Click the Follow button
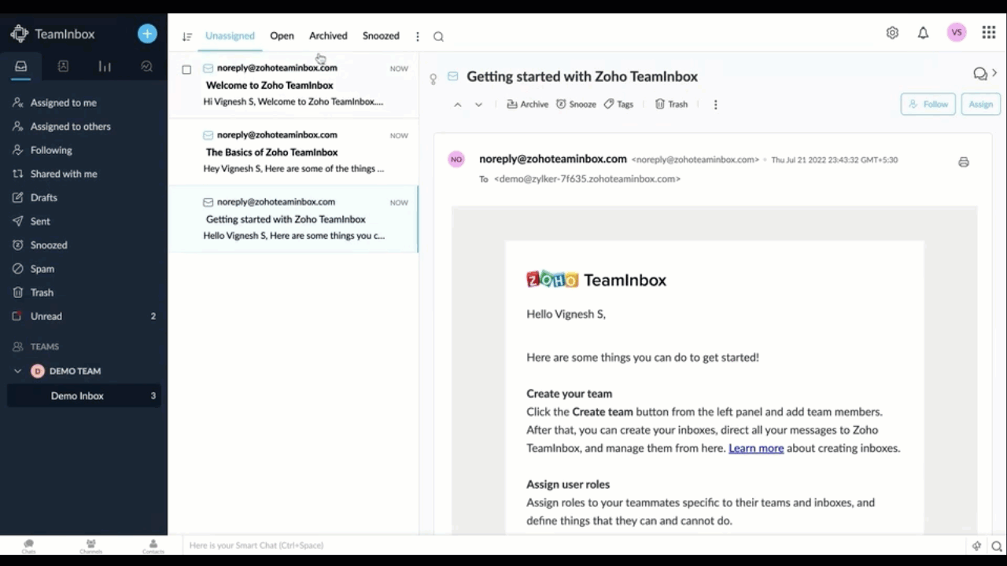Image resolution: width=1007 pixels, height=566 pixels. tap(928, 105)
